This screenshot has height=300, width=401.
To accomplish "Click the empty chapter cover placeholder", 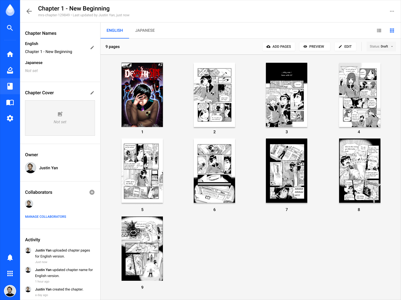I will point(60,118).
